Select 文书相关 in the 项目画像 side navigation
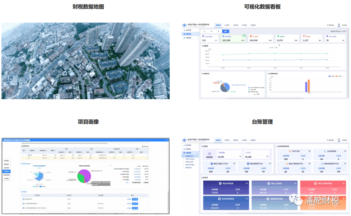Image resolution: width=351 pixels, height=216 pixels. [x=6, y=179]
